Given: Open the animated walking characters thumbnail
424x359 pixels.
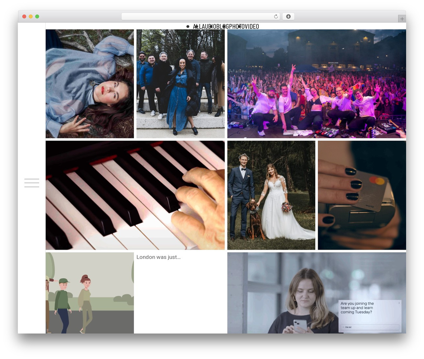Looking at the screenshot, I should [x=90, y=293].
